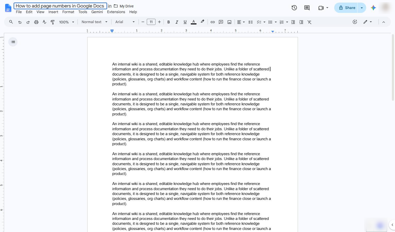The height and width of the screenshot is (232, 395).
Task: Insert a link
Action: 212,22
